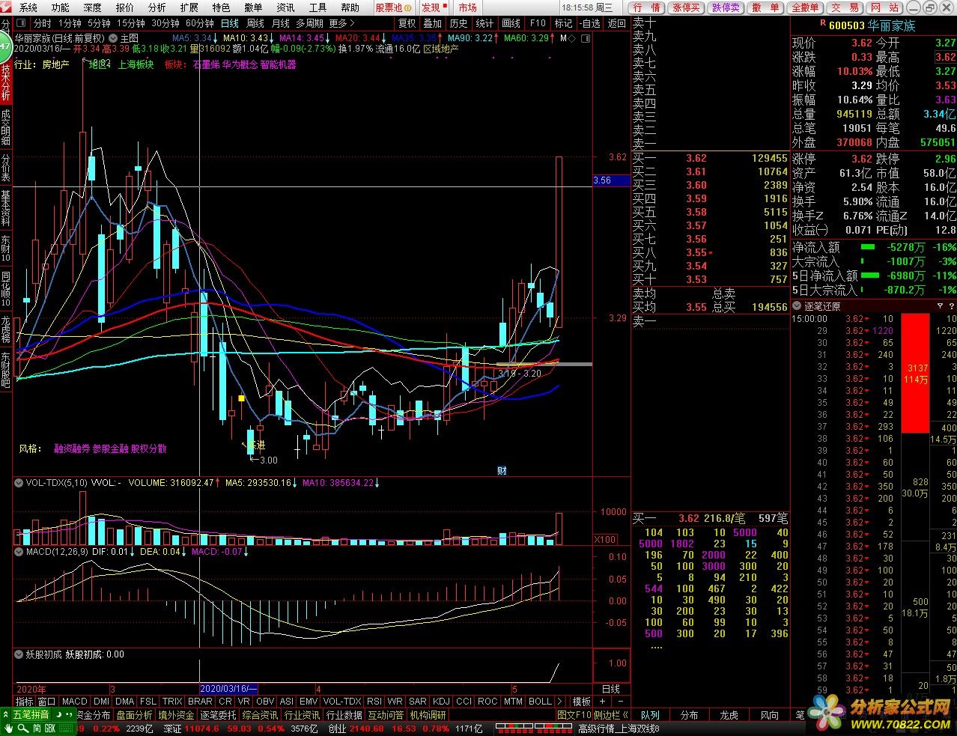Open 图文F10 at the bottom
The image size is (957, 736).
point(574,715)
